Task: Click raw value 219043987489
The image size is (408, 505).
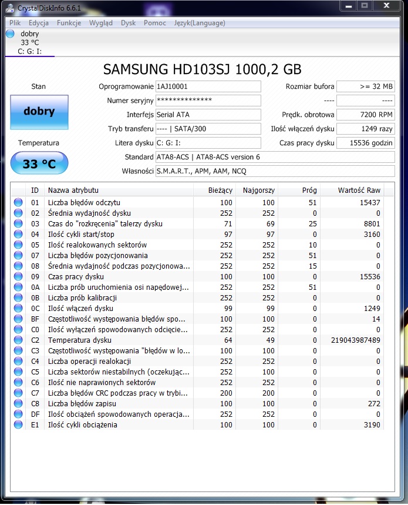Action: 356,340
